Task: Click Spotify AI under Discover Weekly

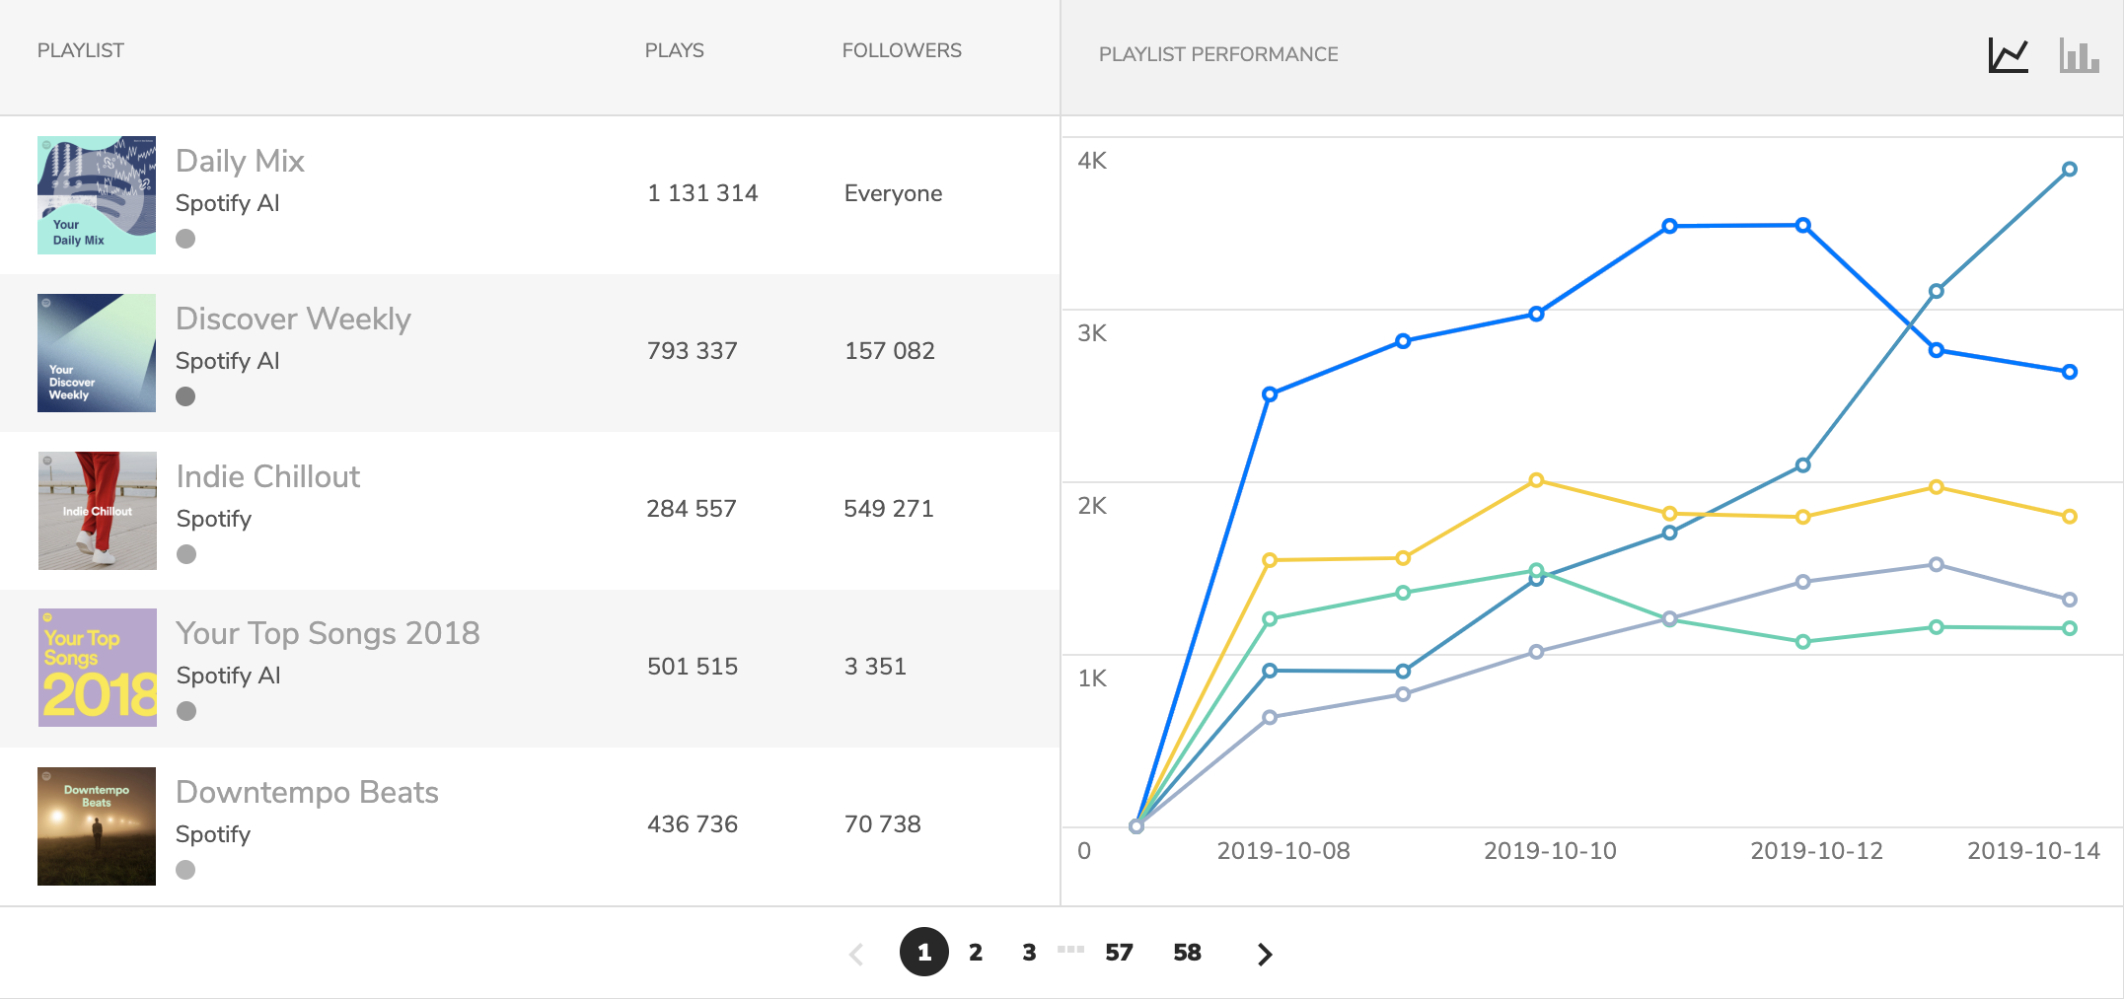Action: point(228,361)
